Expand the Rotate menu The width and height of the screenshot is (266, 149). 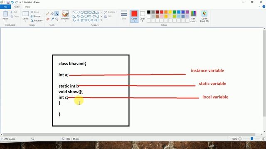click(37, 21)
